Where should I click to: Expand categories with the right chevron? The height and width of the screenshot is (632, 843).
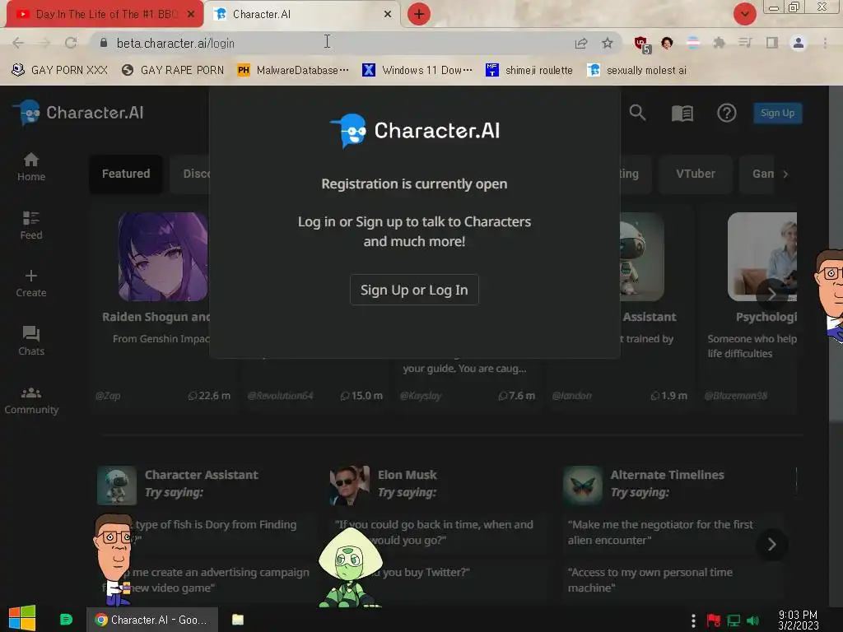pos(785,174)
